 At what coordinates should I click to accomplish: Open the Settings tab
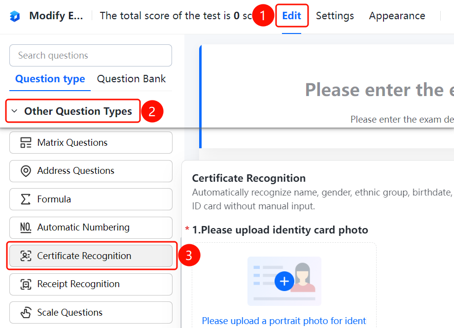click(x=335, y=16)
